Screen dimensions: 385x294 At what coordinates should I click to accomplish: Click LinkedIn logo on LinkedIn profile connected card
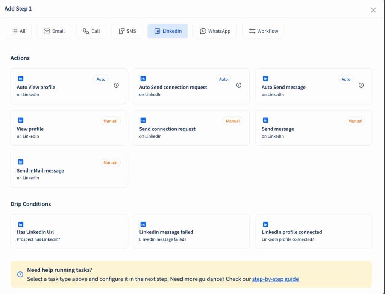pyautogui.click(x=265, y=224)
